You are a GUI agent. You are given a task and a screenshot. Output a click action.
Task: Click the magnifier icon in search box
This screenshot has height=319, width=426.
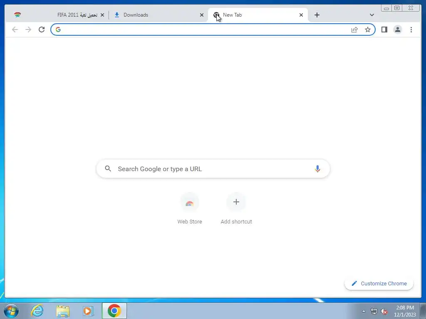click(x=108, y=169)
